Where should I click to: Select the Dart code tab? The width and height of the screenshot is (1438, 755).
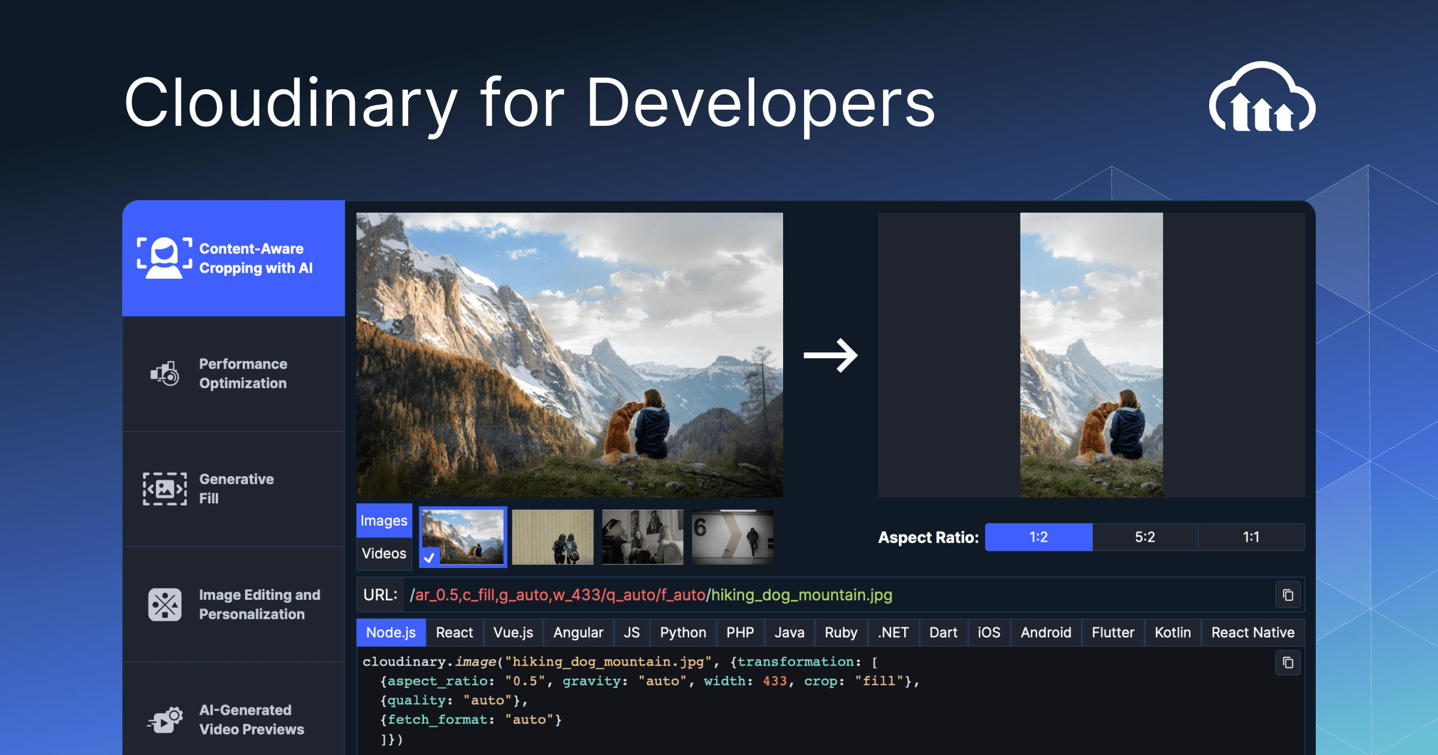(943, 633)
